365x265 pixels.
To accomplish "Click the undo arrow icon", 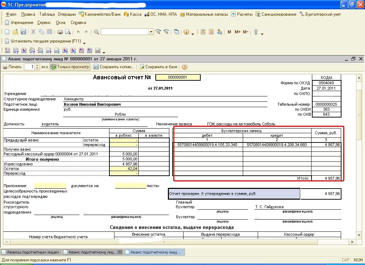I will coord(78,32).
